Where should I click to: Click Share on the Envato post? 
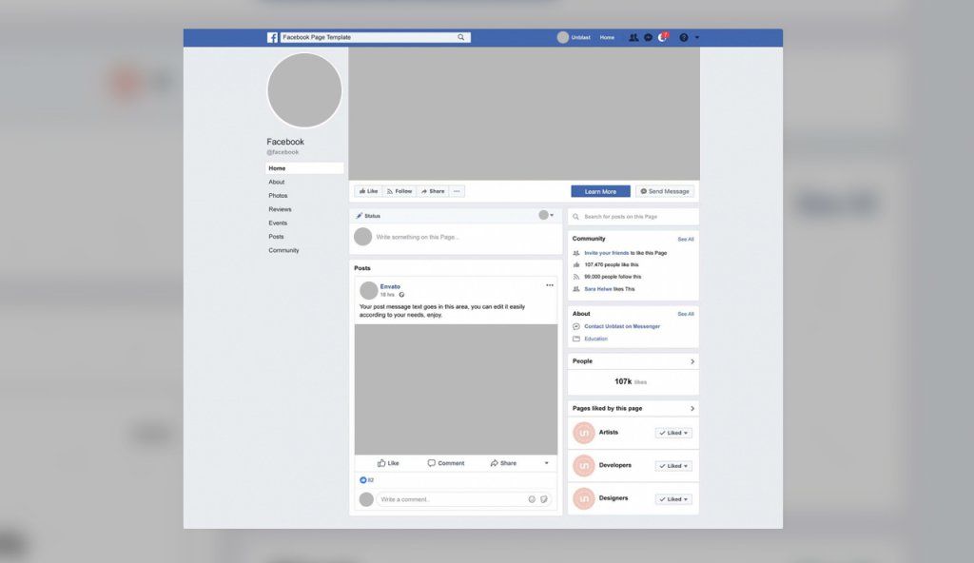tap(503, 463)
